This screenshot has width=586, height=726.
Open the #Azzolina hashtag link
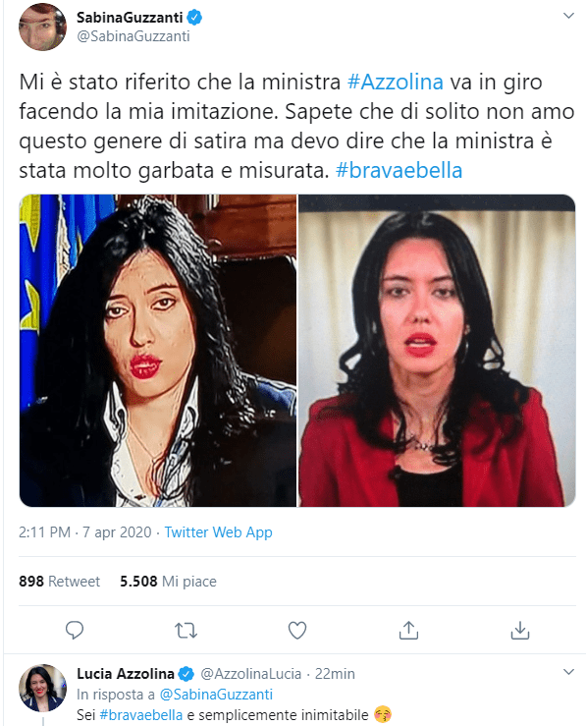tap(396, 82)
